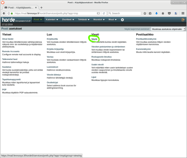Open the Horde settings gear menu
Viewport: 187px width, 158px height.
coord(122,20)
